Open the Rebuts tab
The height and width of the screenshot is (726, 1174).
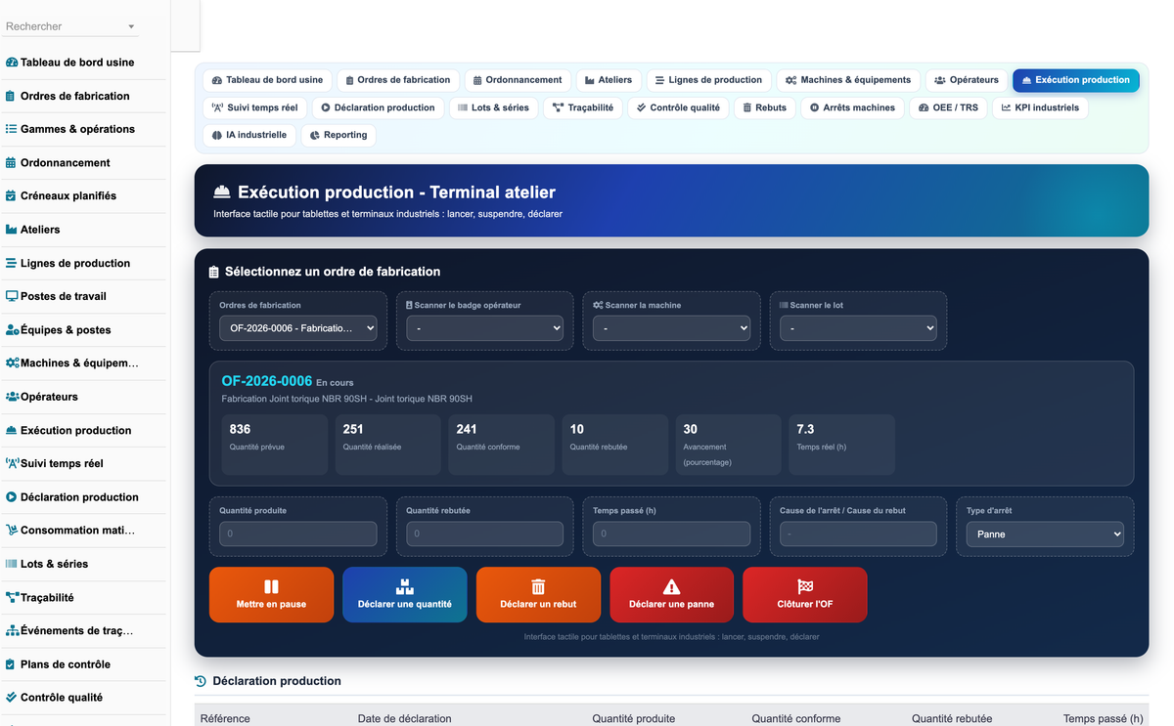point(764,107)
